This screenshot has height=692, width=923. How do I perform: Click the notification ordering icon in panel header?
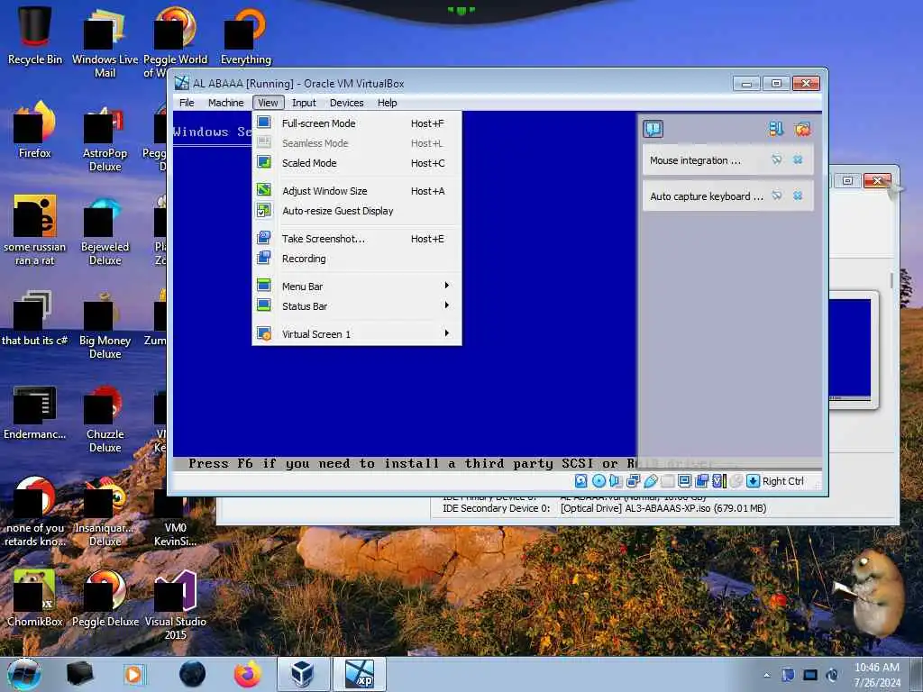coord(776,128)
